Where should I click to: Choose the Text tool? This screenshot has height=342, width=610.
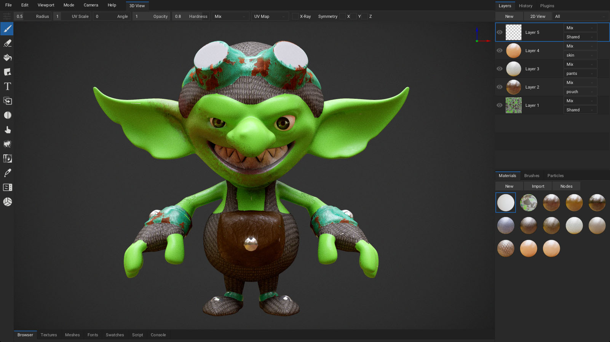[7, 87]
